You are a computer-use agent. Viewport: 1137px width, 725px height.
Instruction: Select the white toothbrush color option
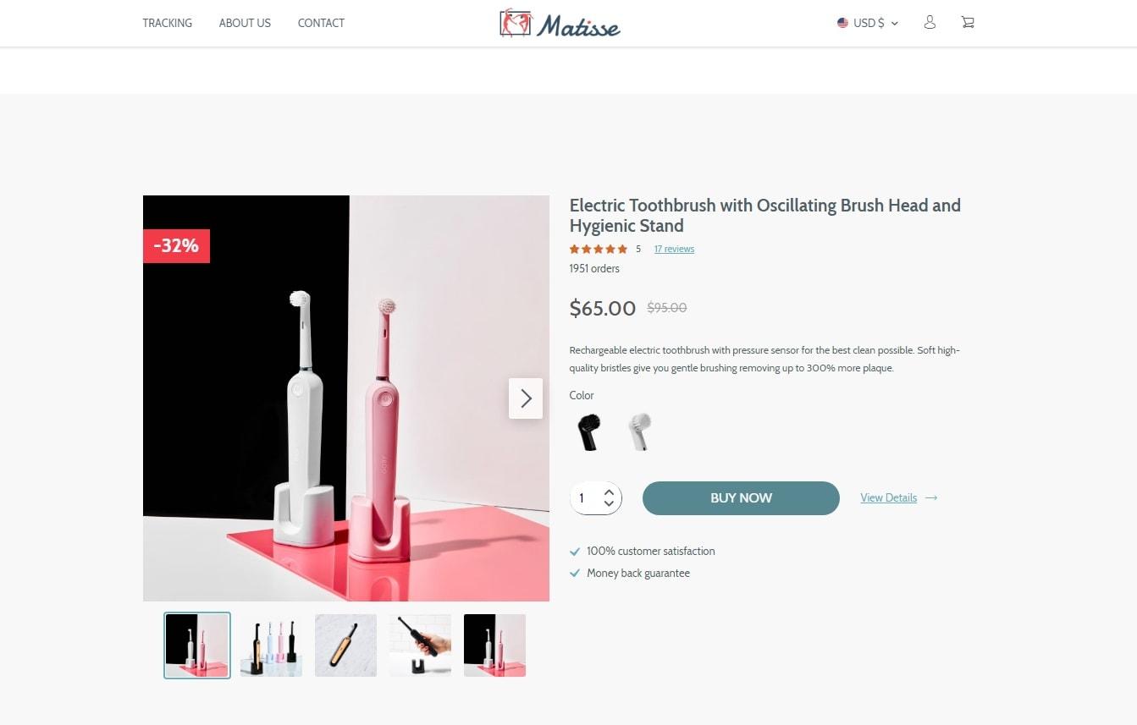pyautogui.click(x=640, y=431)
